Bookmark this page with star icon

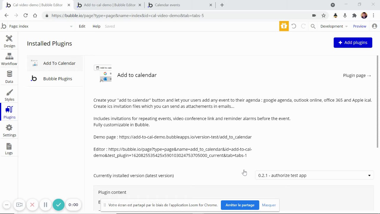(x=324, y=15)
